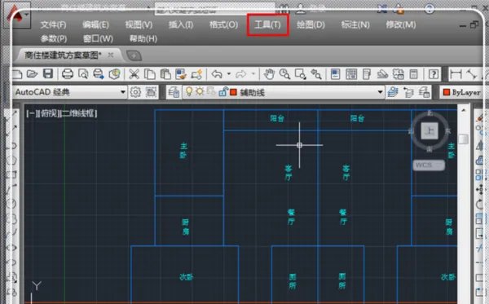Open the Markup Set Manager icon

[x=399, y=74]
